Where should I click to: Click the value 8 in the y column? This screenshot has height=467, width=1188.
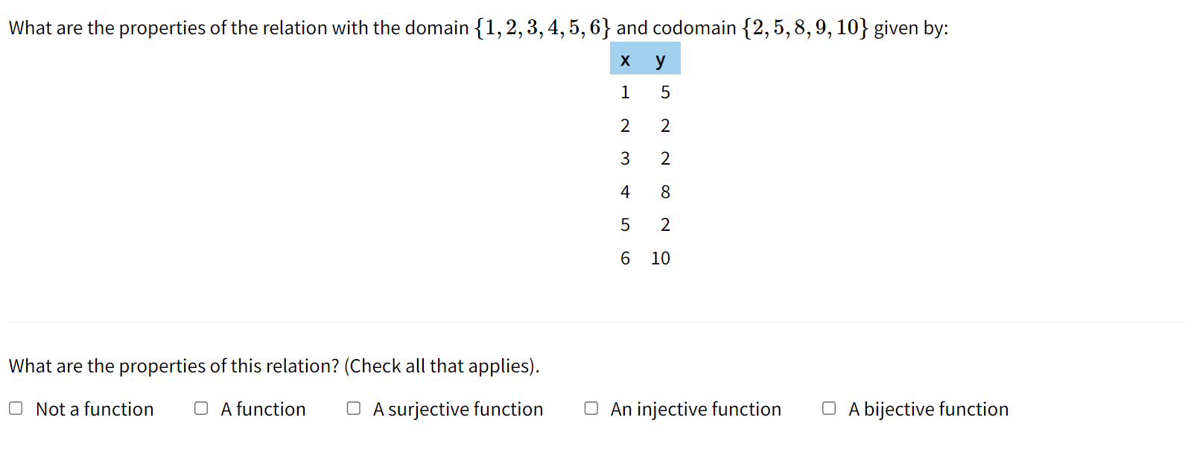pyautogui.click(x=664, y=191)
